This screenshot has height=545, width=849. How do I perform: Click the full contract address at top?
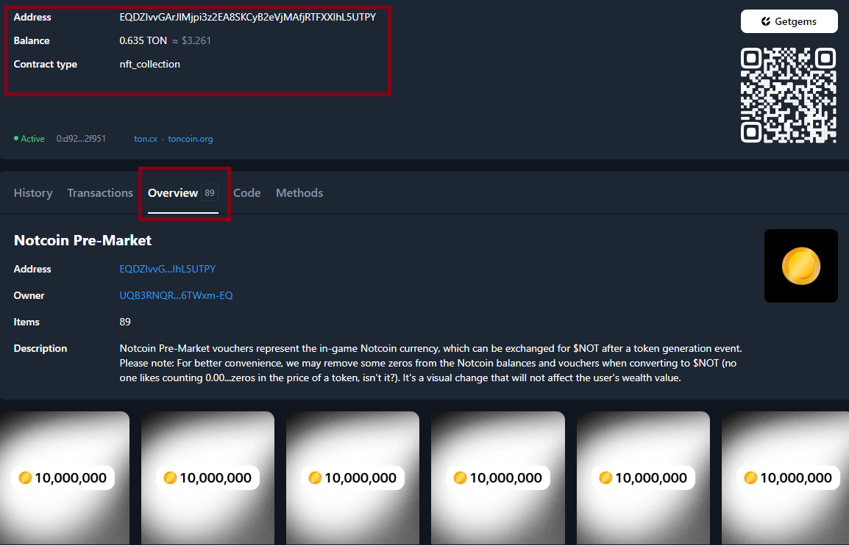(x=247, y=18)
